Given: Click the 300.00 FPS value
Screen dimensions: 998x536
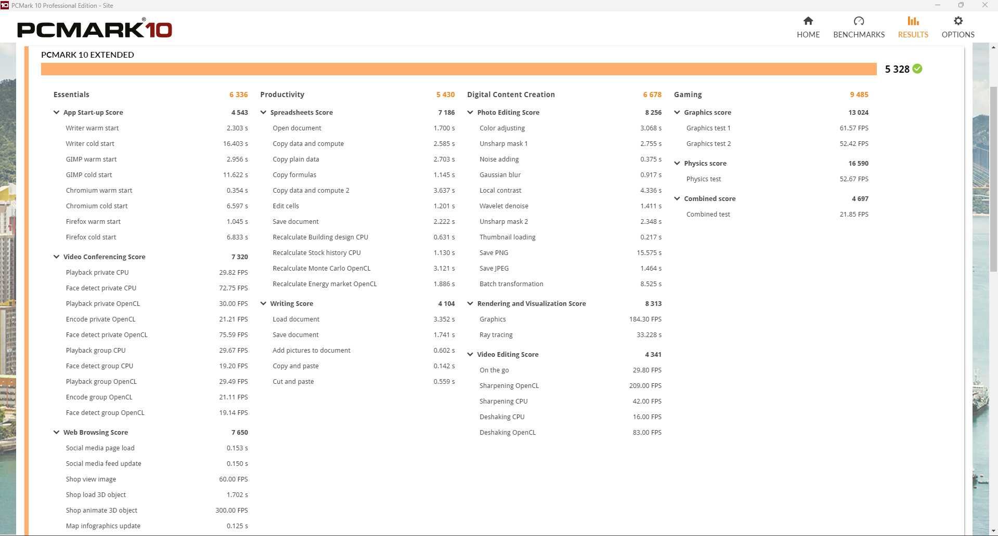Looking at the screenshot, I should tap(231, 510).
